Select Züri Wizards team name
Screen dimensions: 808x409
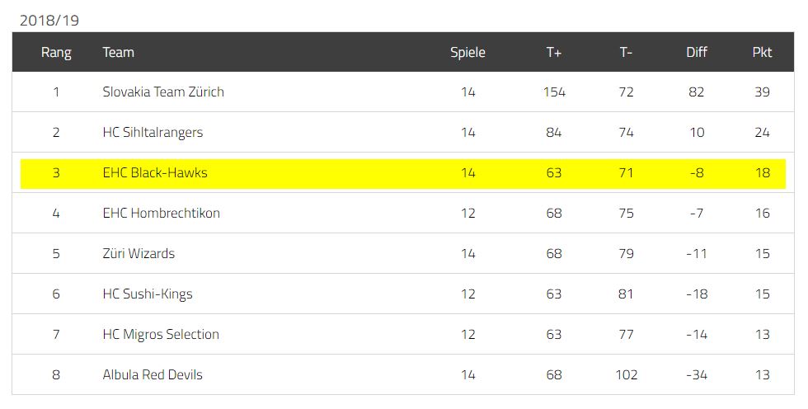tap(139, 253)
